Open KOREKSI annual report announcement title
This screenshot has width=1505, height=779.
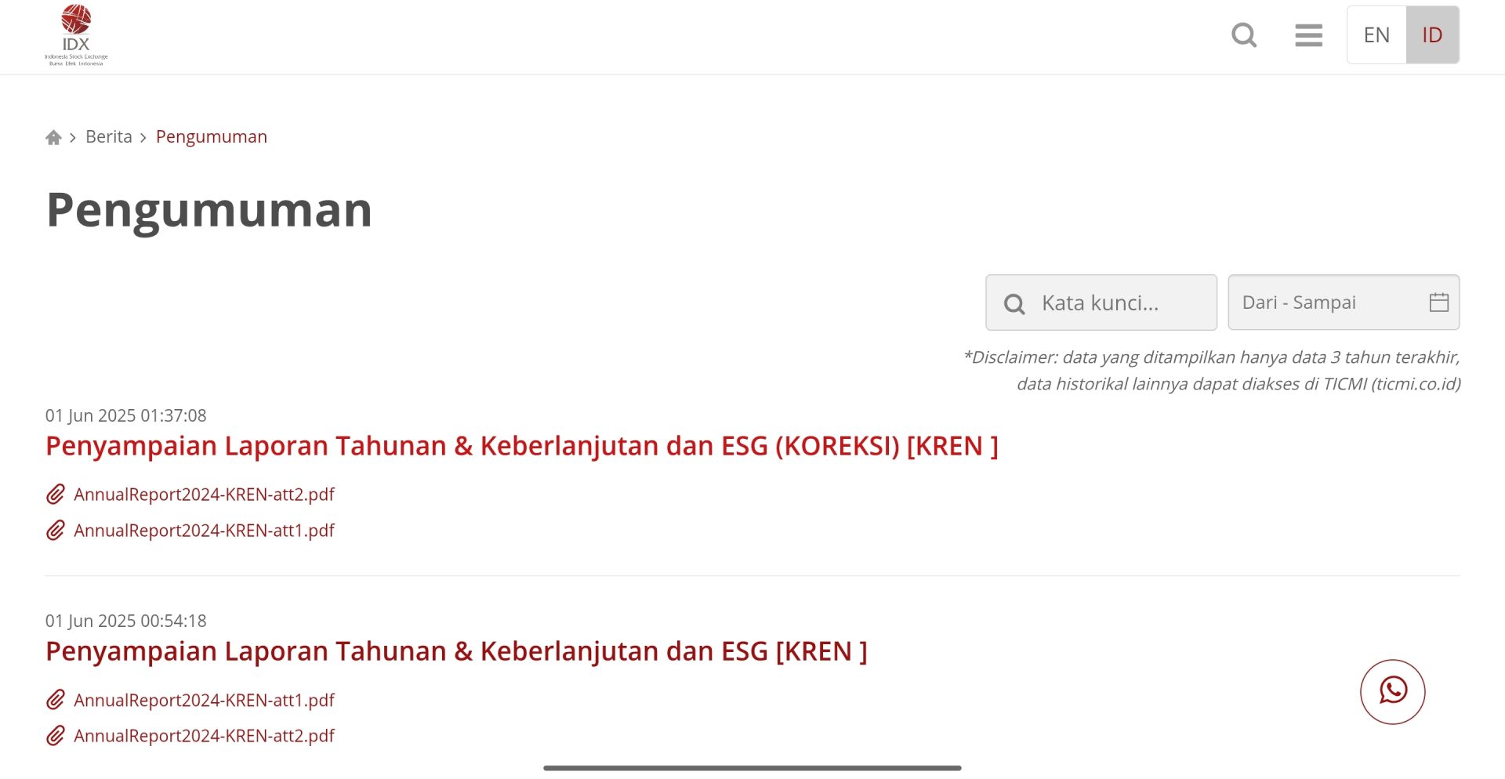pyautogui.click(x=522, y=446)
